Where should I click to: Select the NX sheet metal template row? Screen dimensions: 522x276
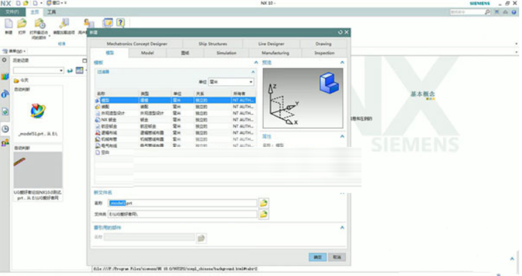tap(175, 120)
